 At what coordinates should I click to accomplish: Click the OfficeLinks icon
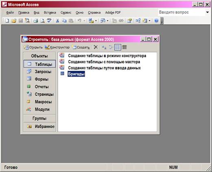click(x=91, y=21)
